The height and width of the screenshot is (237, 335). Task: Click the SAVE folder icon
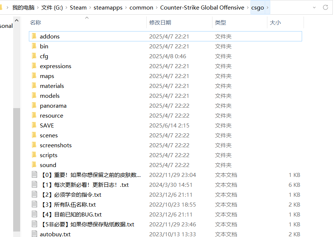pos(34,125)
